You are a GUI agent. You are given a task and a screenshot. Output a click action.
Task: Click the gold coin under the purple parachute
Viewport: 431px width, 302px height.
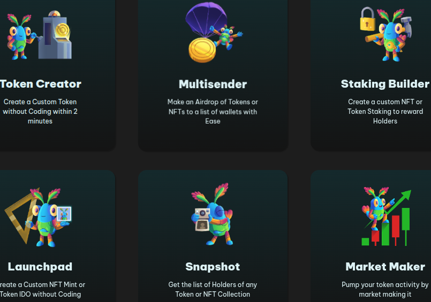click(x=202, y=50)
